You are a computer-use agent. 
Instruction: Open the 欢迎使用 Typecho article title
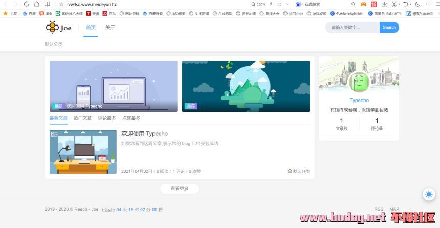pos(144,134)
